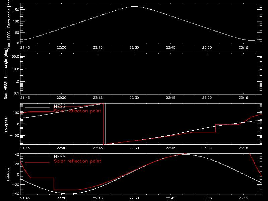Click the 100.0 tick on Moon angle plot
This screenshot has height=201, width=268.
click(x=14, y=57)
